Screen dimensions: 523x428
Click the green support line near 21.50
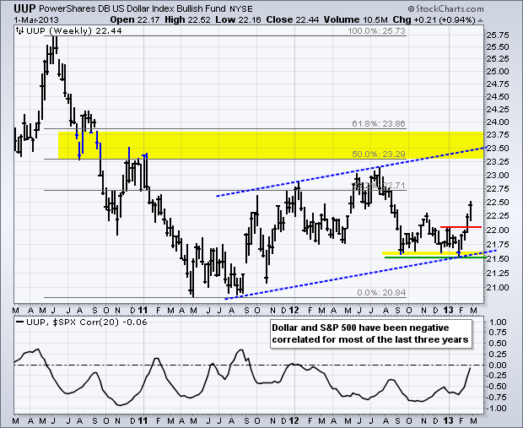[434, 257]
